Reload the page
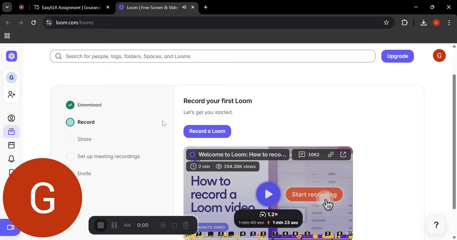Image resolution: width=457 pixels, height=240 pixels. point(34,23)
